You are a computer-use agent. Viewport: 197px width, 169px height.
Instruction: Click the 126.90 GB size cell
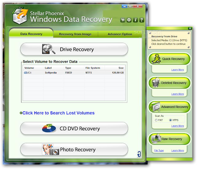point(118,73)
